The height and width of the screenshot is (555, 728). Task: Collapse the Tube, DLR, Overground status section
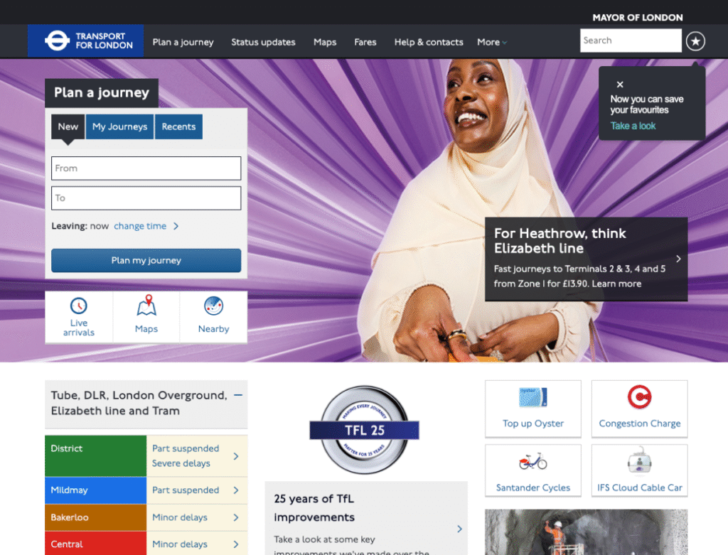click(x=238, y=395)
